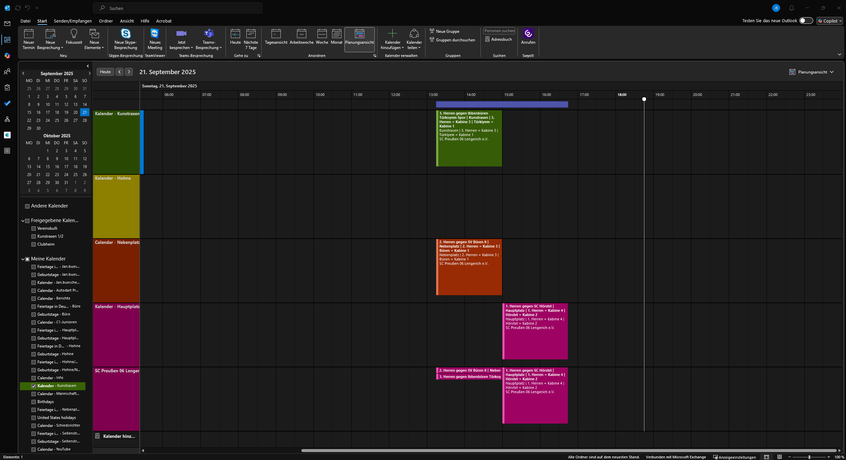This screenshot has width=846, height=460.
Task: Open the Ansicht menu tab
Action: [x=127, y=21]
